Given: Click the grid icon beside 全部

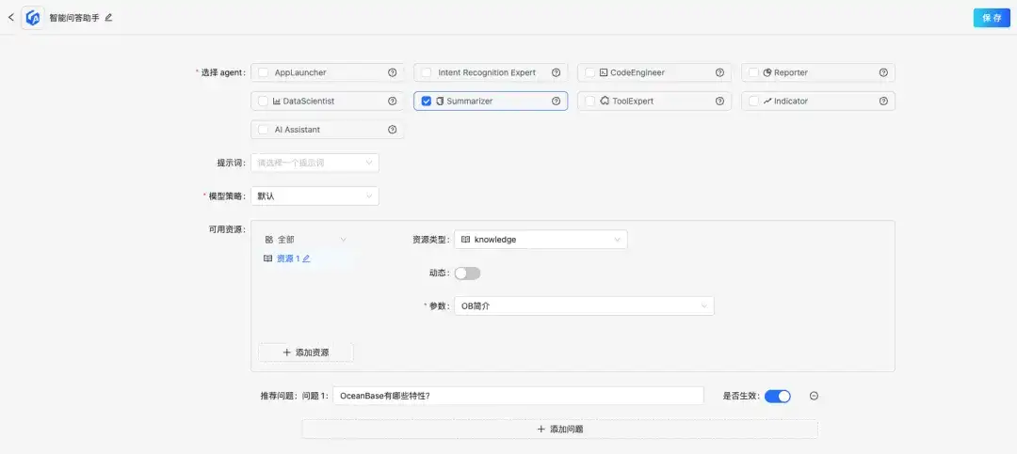Looking at the screenshot, I should pos(268,240).
